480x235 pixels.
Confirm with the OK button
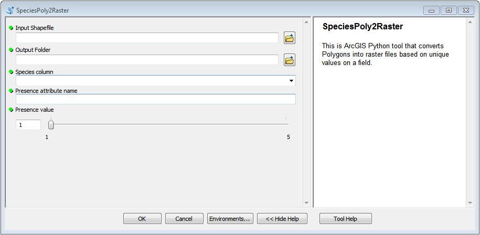142,219
